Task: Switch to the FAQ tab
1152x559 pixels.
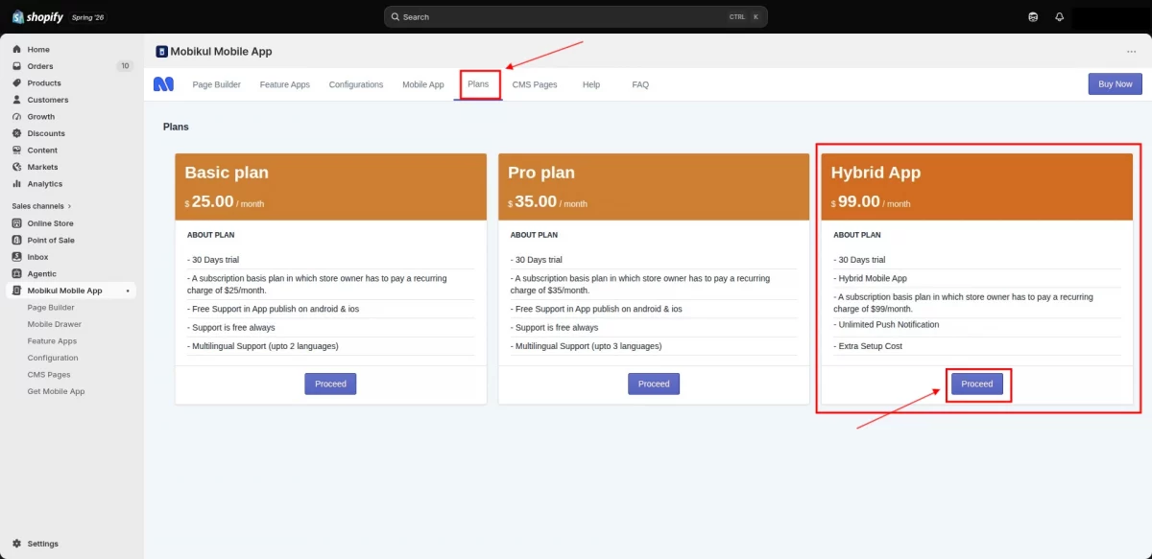Action: click(x=640, y=84)
